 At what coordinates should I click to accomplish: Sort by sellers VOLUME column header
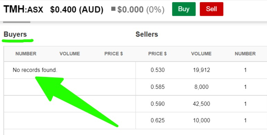coord(201,54)
